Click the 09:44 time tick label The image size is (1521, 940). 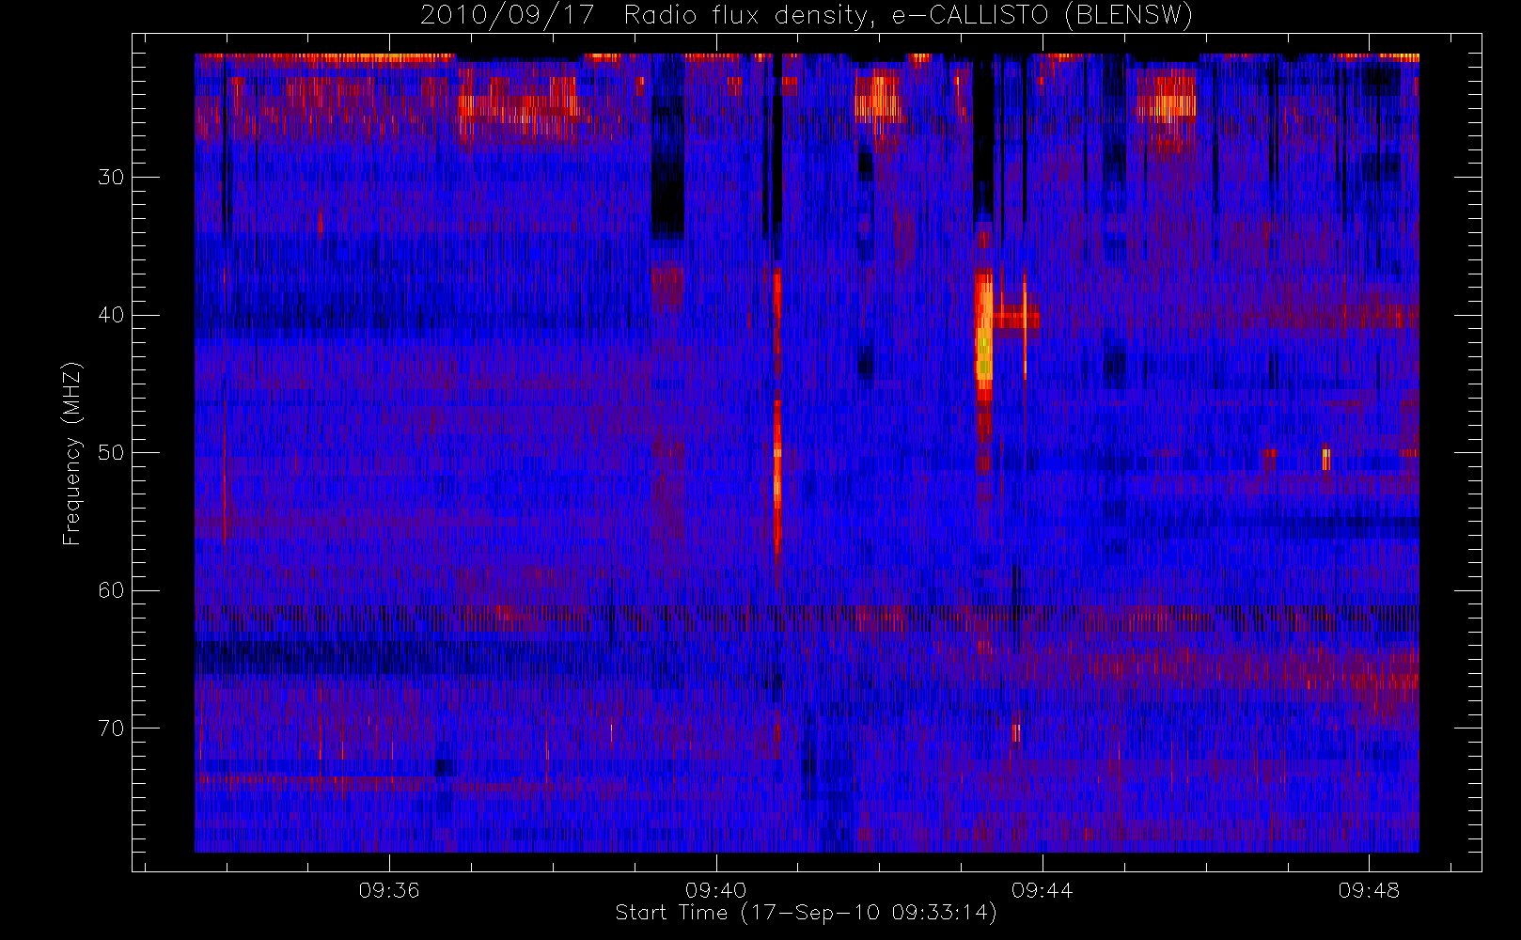point(1043,890)
